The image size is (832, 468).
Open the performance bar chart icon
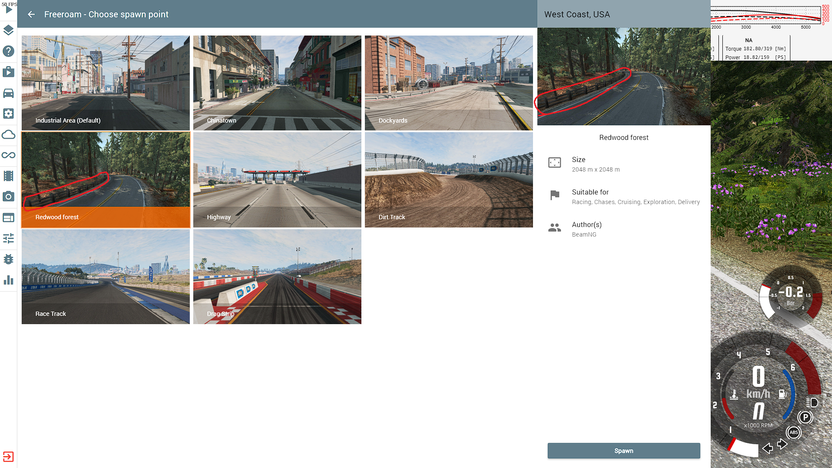9,280
